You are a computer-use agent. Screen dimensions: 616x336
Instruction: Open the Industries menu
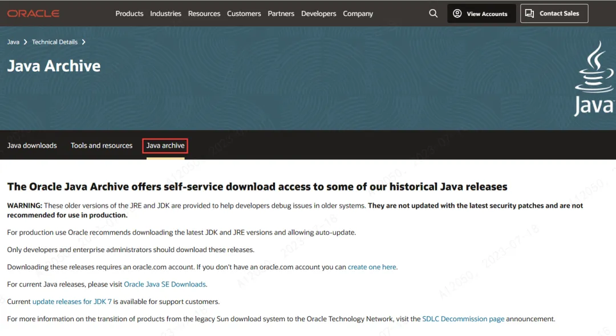pyautogui.click(x=166, y=13)
